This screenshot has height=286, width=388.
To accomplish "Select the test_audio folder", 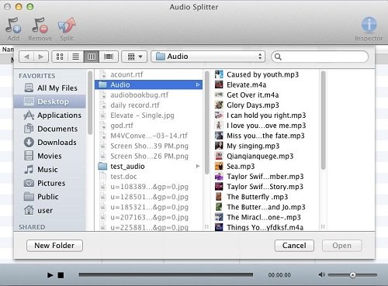I will tap(148, 167).
